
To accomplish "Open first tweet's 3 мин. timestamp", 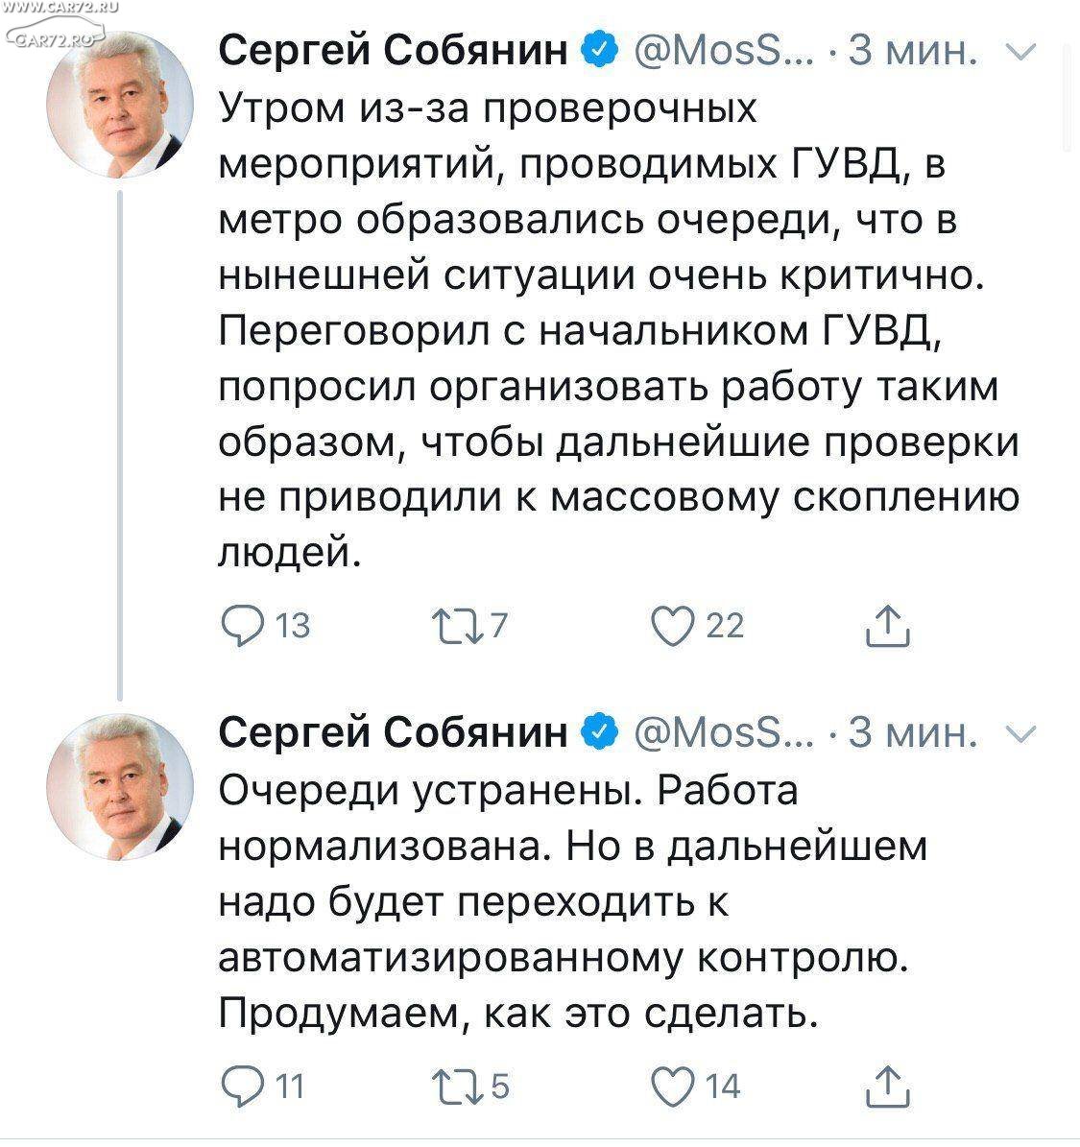I will point(912,51).
